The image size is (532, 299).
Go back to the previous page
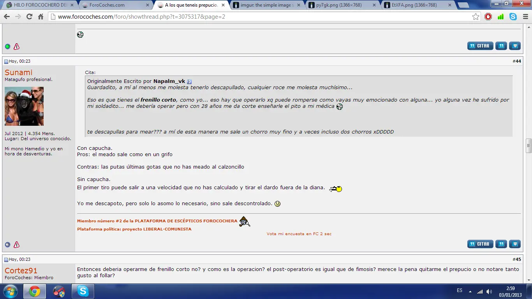coord(7,17)
